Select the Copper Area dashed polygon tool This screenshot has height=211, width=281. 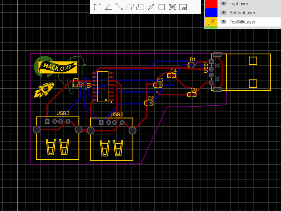pyautogui.click(x=130, y=7)
